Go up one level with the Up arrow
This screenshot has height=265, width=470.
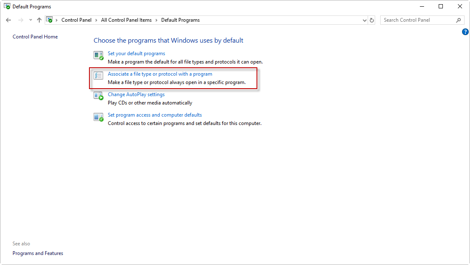(39, 20)
